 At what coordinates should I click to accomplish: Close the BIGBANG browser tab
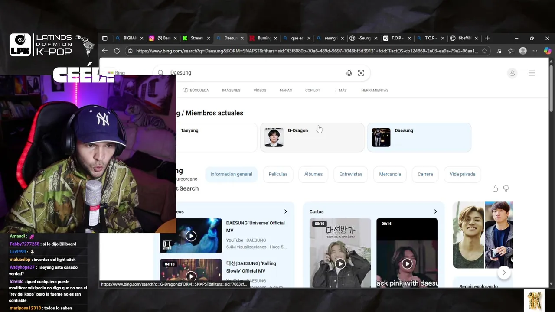click(x=142, y=38)
